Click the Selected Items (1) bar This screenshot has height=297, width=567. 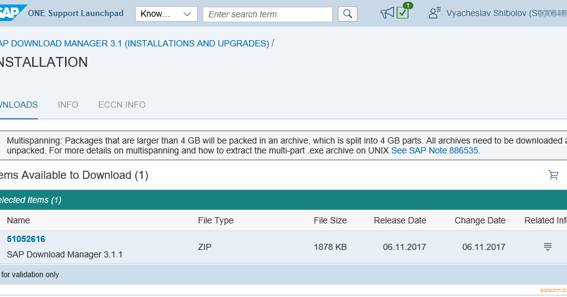[284, 200]
